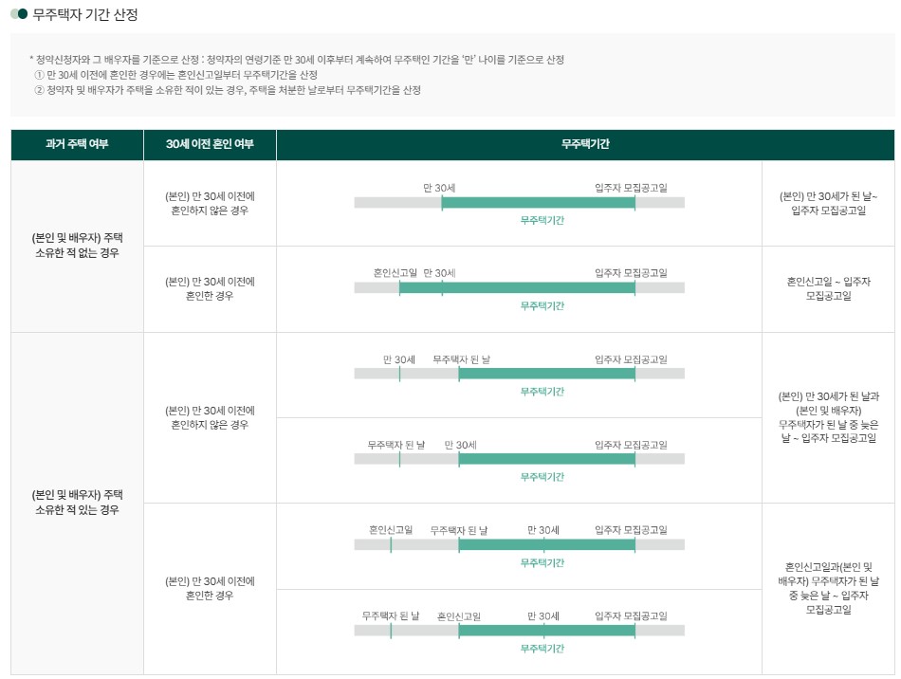The width and height of the screenshot is (901, 679).
Task: Click the '30세 이전 혼인 여부' column header
Action: [x=210, y=144]
